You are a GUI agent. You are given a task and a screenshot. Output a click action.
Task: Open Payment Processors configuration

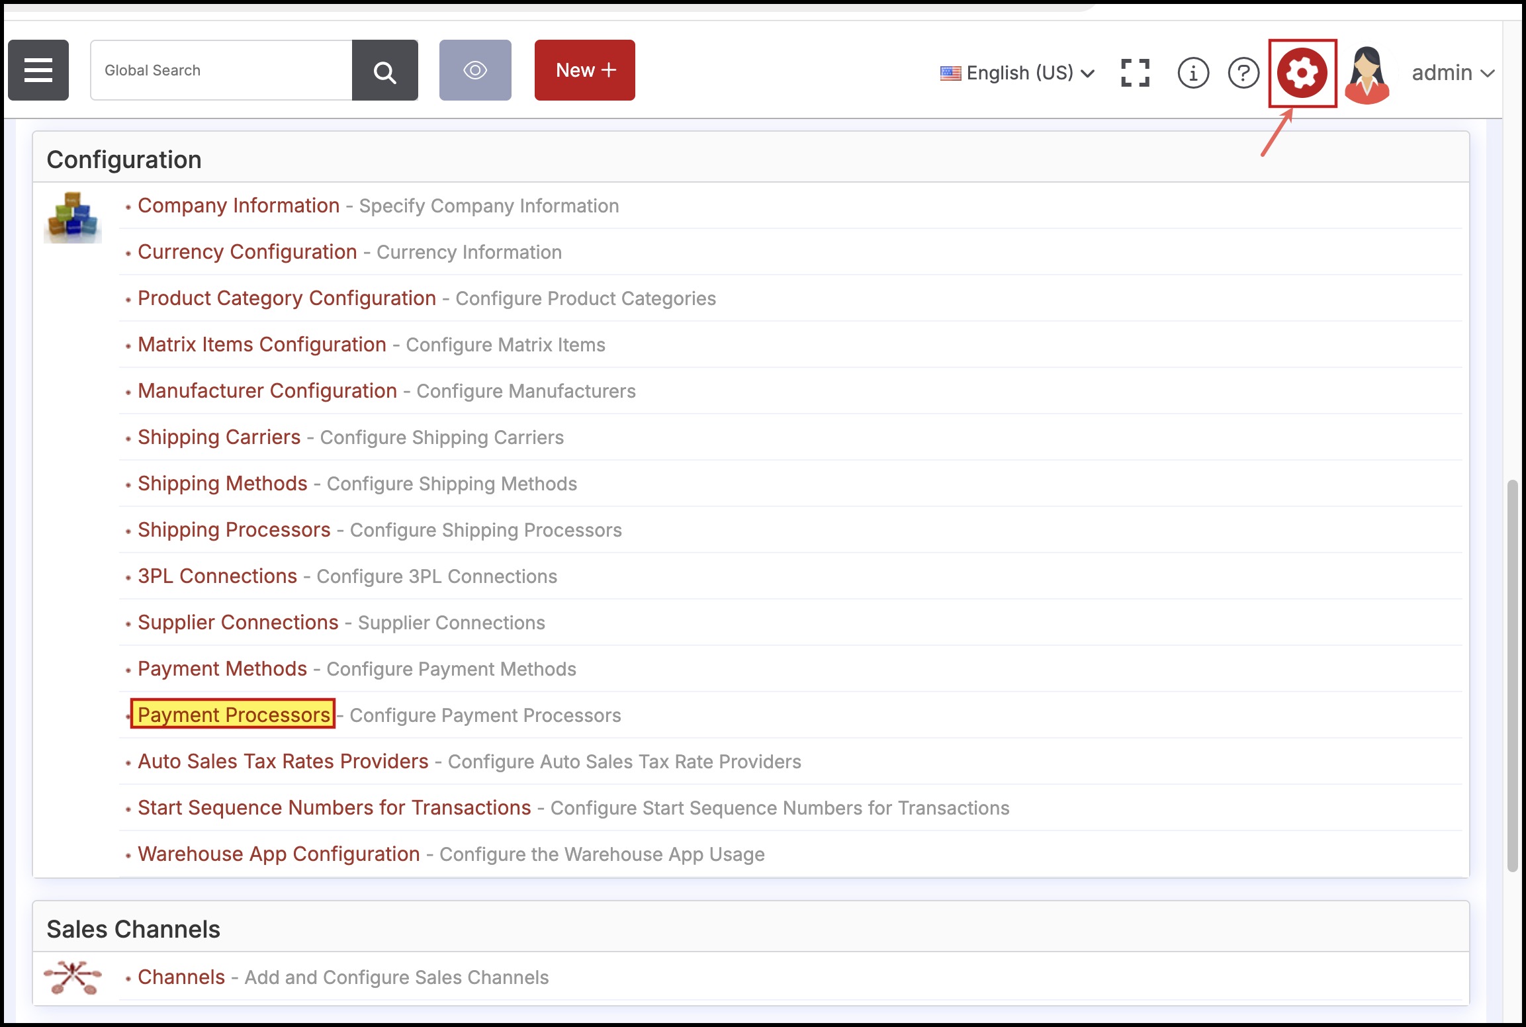pyautogui.click(x=234, y=715)
